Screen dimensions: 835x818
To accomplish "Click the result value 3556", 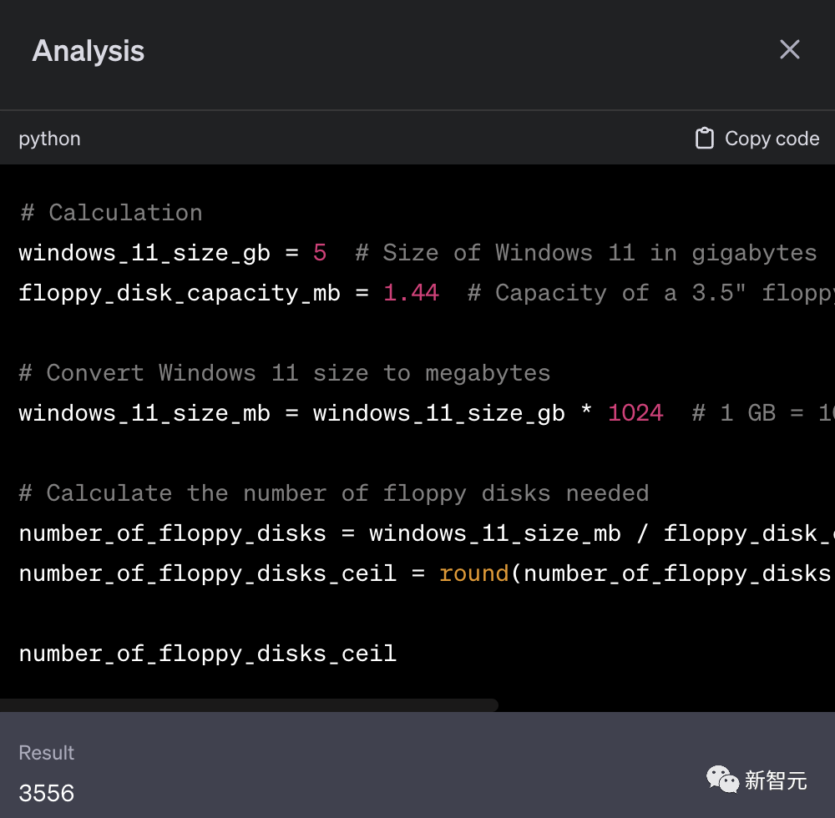I will (x=46, y=793).
